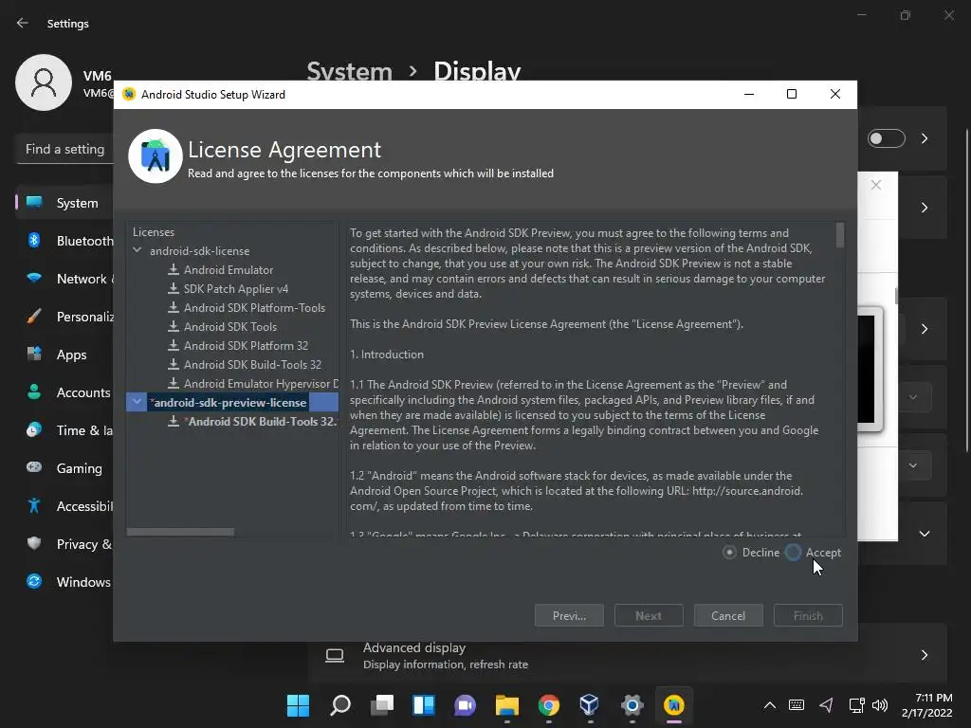971x728 pixels.
Task: Select the android-sdk-preview-license row
Action: [232, 402]
